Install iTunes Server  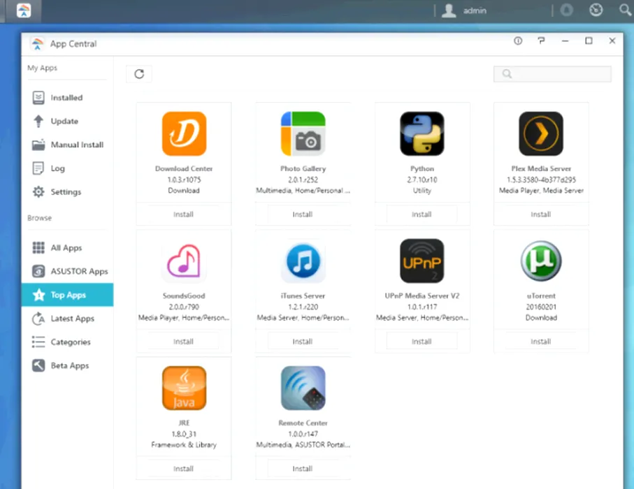(x=303, y=342)
